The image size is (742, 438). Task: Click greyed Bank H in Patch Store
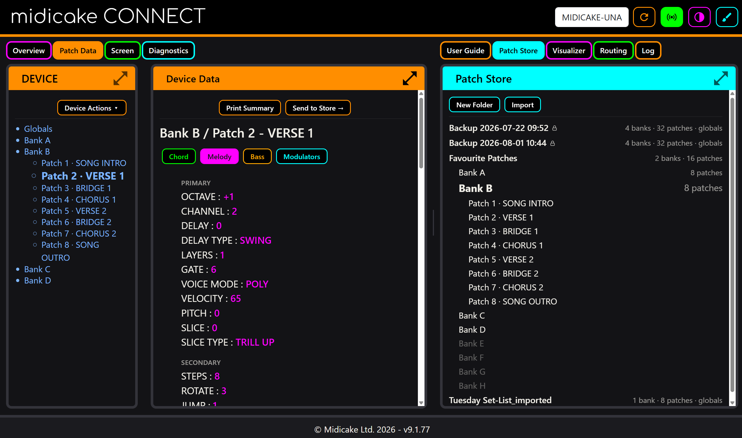[x=472, y=386]
